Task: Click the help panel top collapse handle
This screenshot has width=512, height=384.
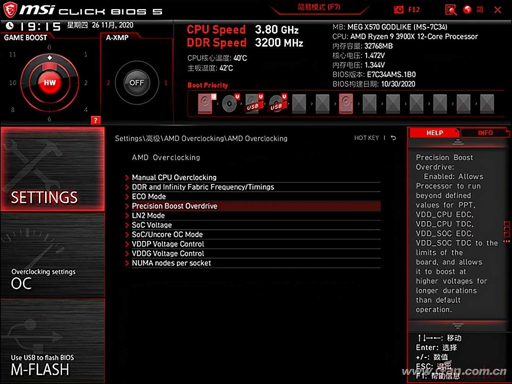Action: coord(457,142)
